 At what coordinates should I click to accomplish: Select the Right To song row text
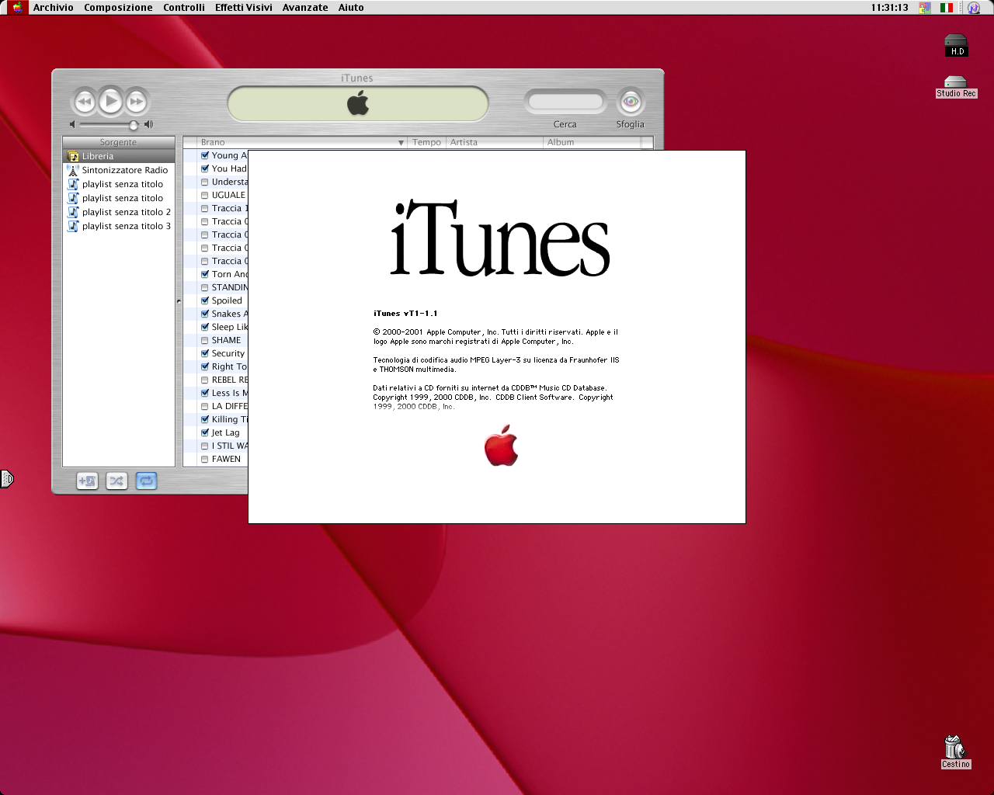[x=229, y=366]
